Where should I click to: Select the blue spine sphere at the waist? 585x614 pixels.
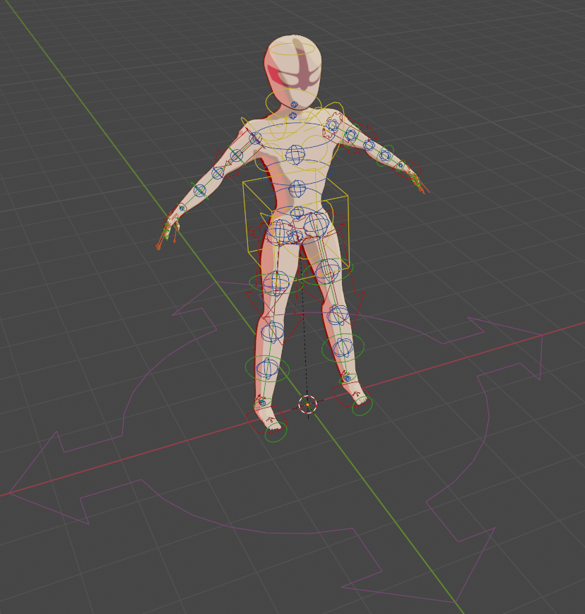coord(297,189)
